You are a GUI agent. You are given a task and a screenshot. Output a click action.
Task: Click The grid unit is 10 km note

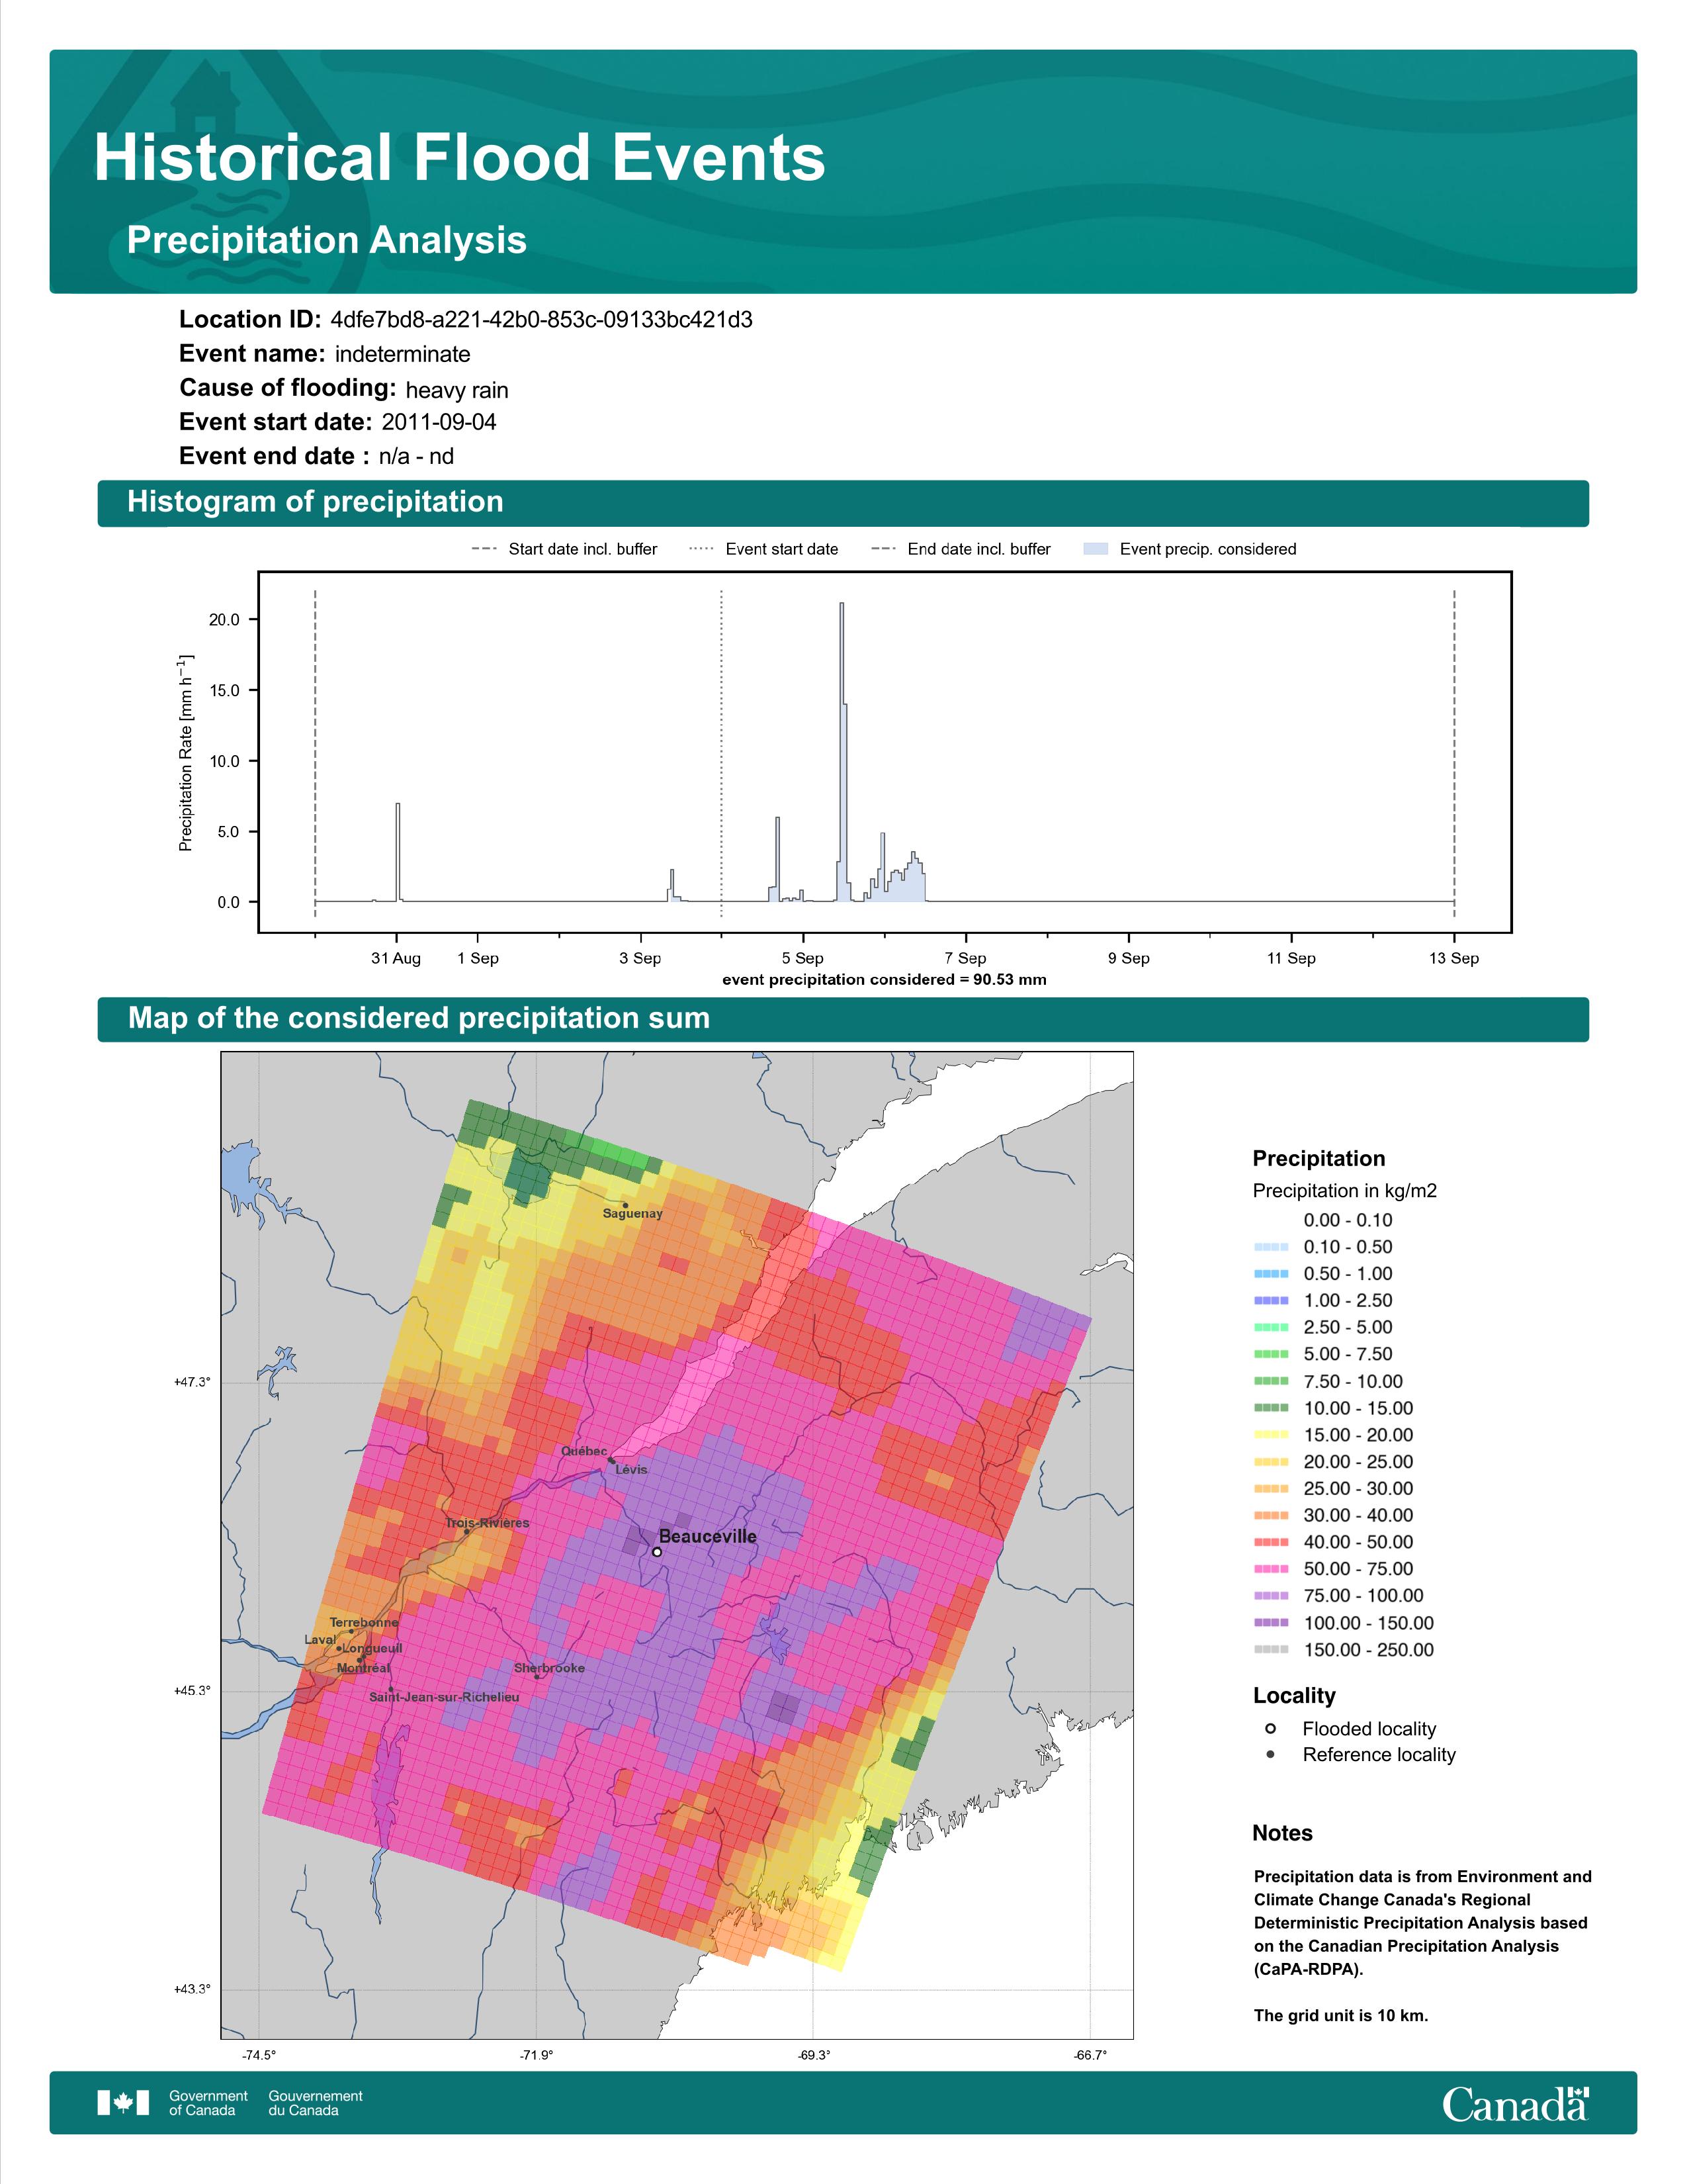coord(1341,2015)
